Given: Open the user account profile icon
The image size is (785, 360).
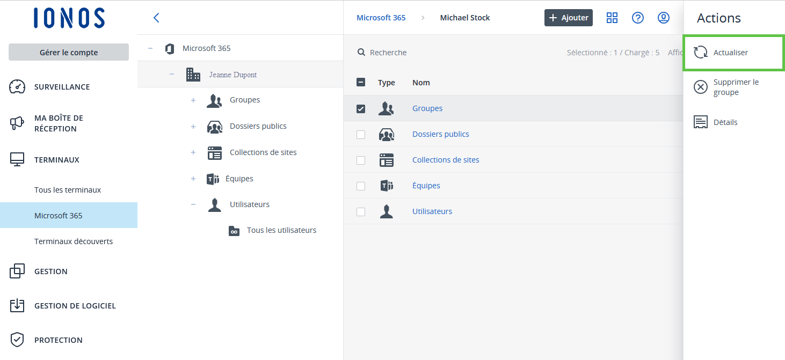Looking at the screenshot, I should [664, 18].
